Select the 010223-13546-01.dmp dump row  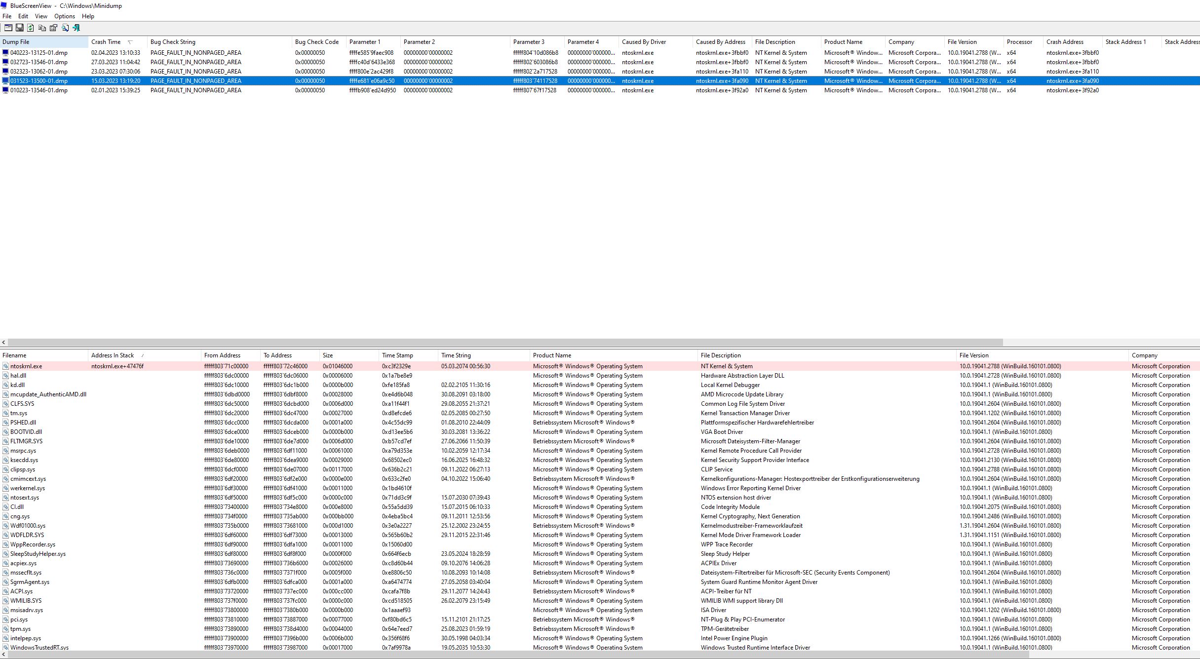tap(39, 90)
